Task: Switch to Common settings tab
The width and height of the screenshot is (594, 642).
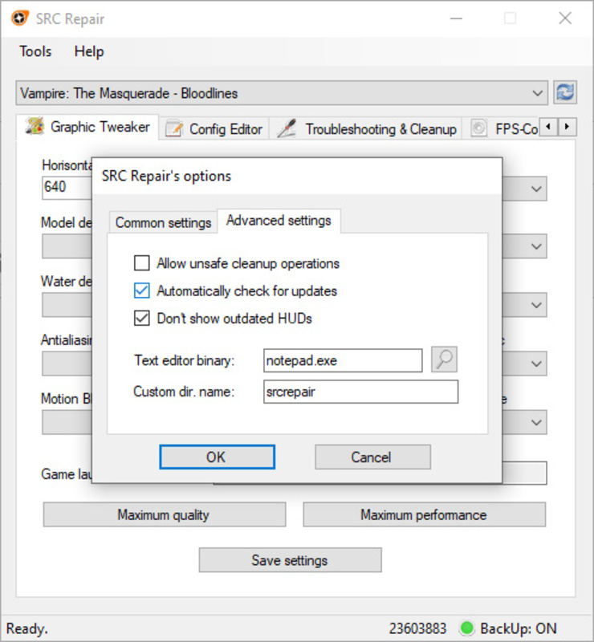Action: pyautogui.click(x=163, y=222)
